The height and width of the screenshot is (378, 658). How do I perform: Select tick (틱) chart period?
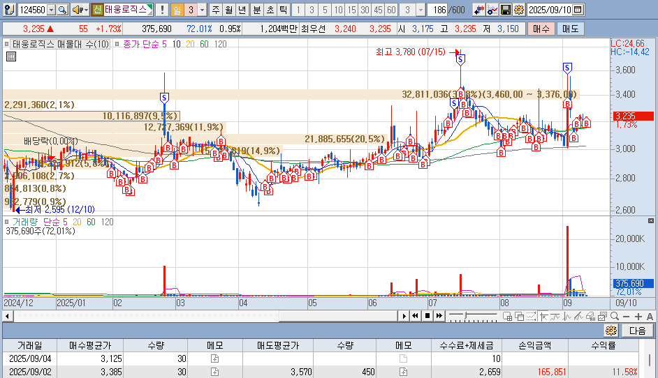tap(284, 10)
